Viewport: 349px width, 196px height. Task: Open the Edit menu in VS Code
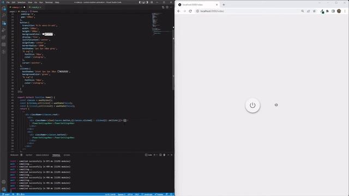click(x=14, y=2)
